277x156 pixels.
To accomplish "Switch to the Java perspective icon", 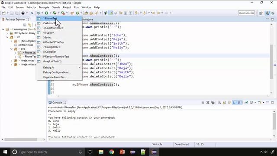I will [267, 13].
